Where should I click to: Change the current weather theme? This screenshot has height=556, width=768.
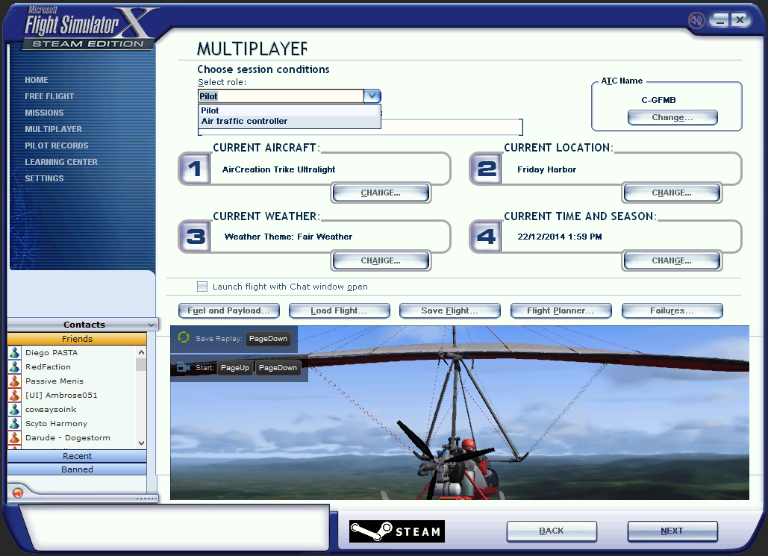[x=381, y=260]
